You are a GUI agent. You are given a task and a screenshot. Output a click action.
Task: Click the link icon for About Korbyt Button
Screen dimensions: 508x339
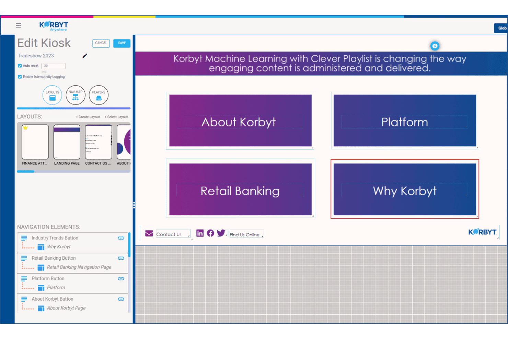point(121,299)
